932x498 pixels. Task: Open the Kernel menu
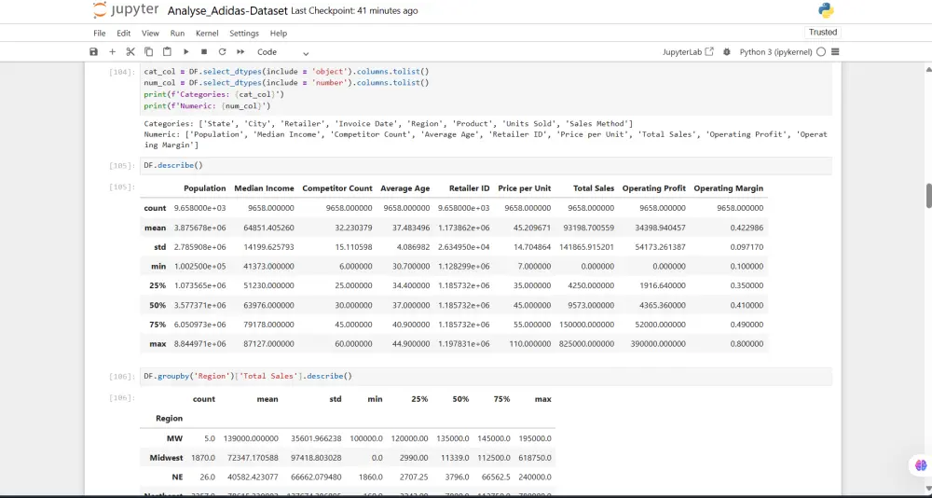click(208, 34)
